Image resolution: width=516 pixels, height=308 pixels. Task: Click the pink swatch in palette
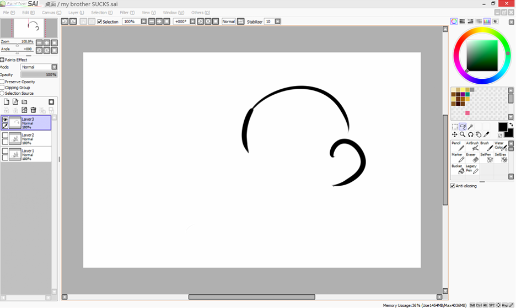pos(467,113)
